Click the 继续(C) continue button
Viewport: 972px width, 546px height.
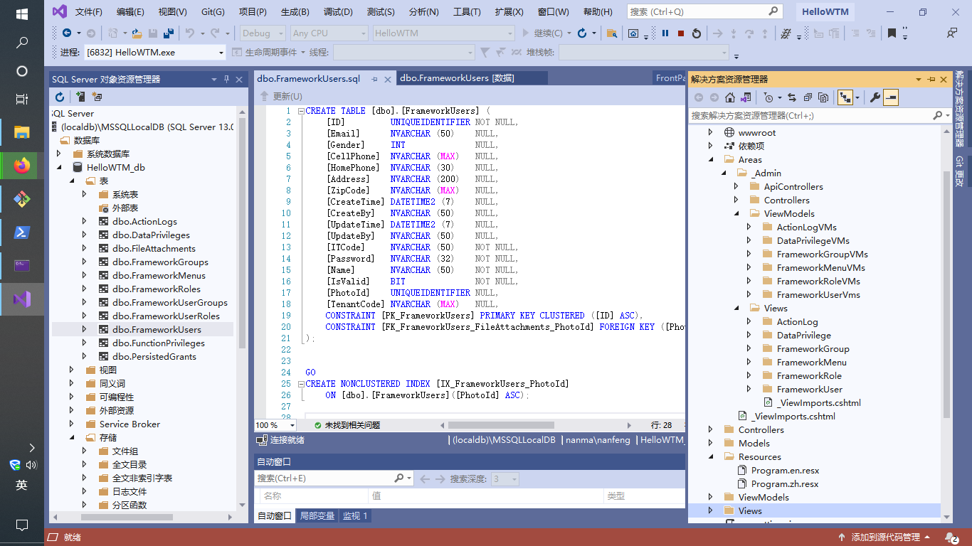click(x=543, y=33)
